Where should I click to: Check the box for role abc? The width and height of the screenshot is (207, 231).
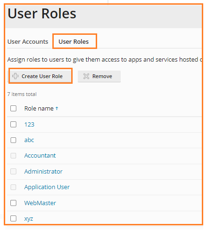coord(13,140)
